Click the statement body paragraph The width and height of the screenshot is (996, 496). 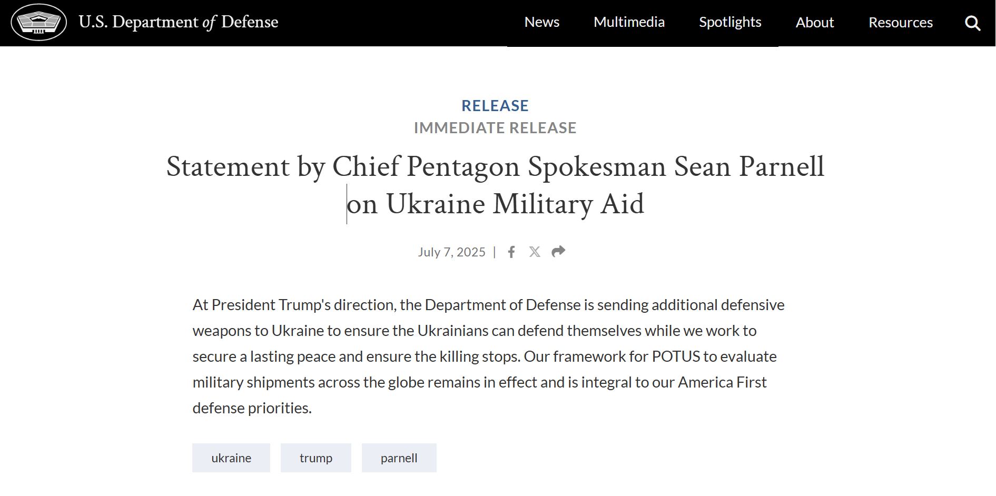tap(489, 356)
